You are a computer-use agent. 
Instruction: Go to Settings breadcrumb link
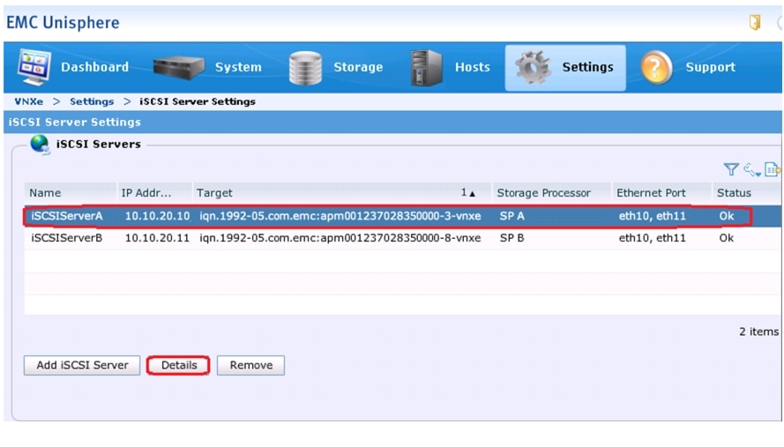pyautogui.click(x=92, y=101)
